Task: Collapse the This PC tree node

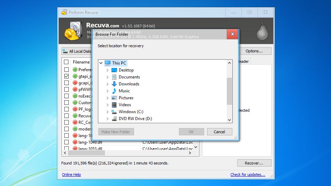Action: (101, 63)
